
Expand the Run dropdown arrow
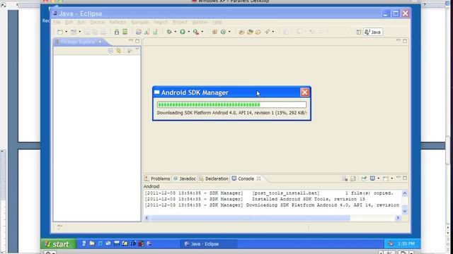point(189,32)
